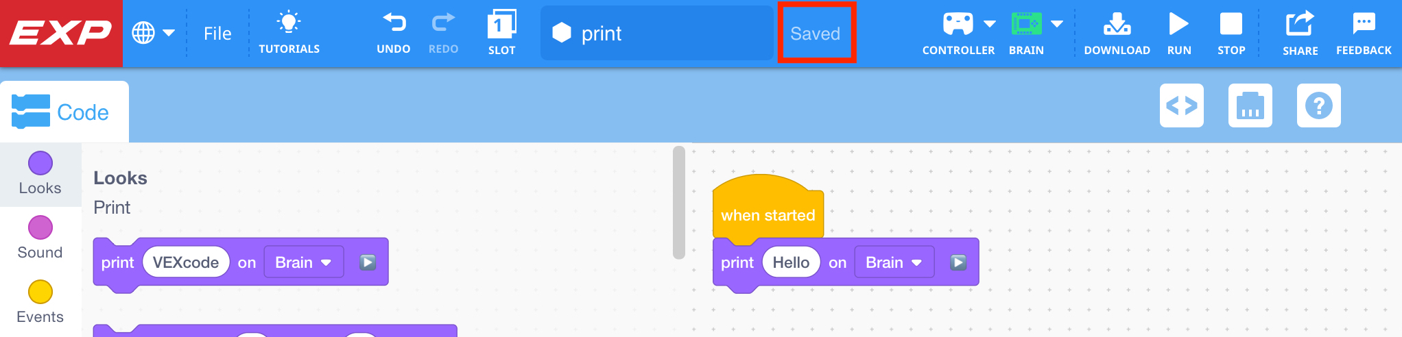The width and height of the screenshot is (1402, 337).
Task: Select the Events block category
Action: coord(40,303)
